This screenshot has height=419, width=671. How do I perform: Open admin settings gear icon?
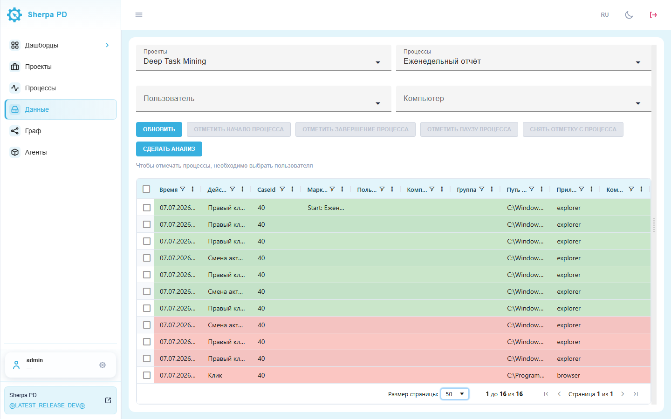[103, 365]
